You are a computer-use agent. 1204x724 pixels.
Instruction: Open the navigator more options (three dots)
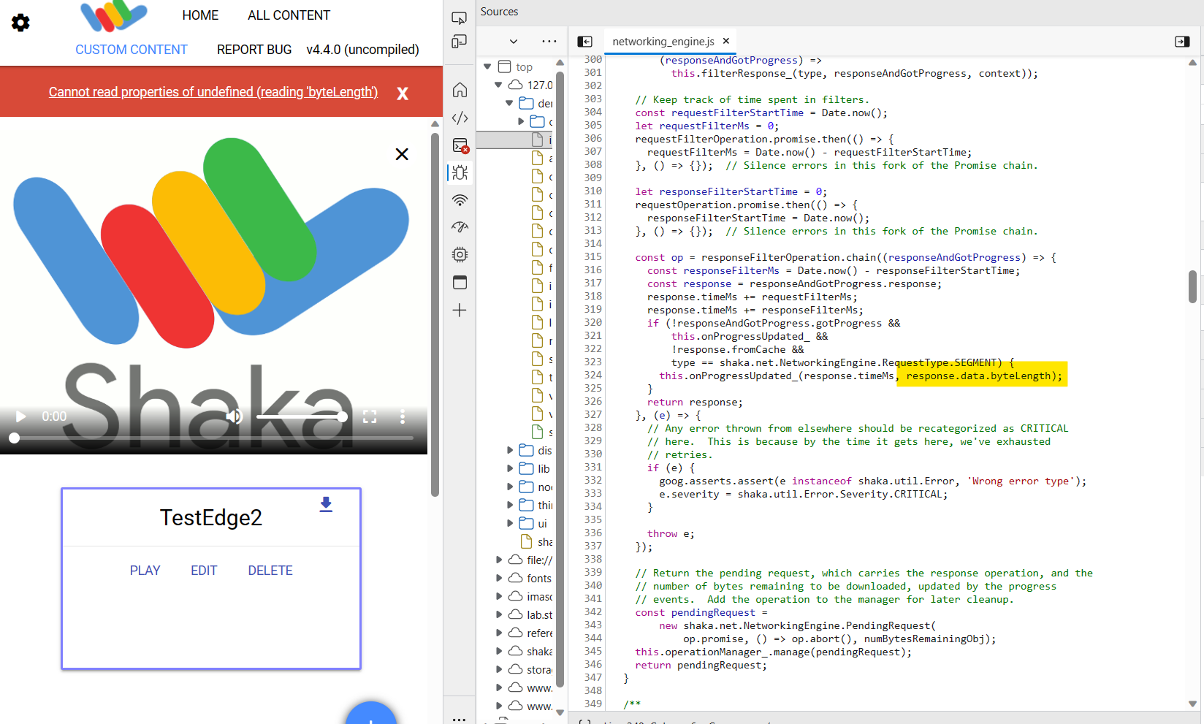tap(549, 42)
